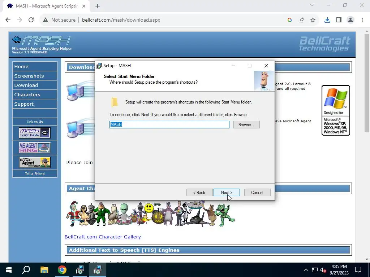Click the MASH Script Inside badge

click(35, 133)
